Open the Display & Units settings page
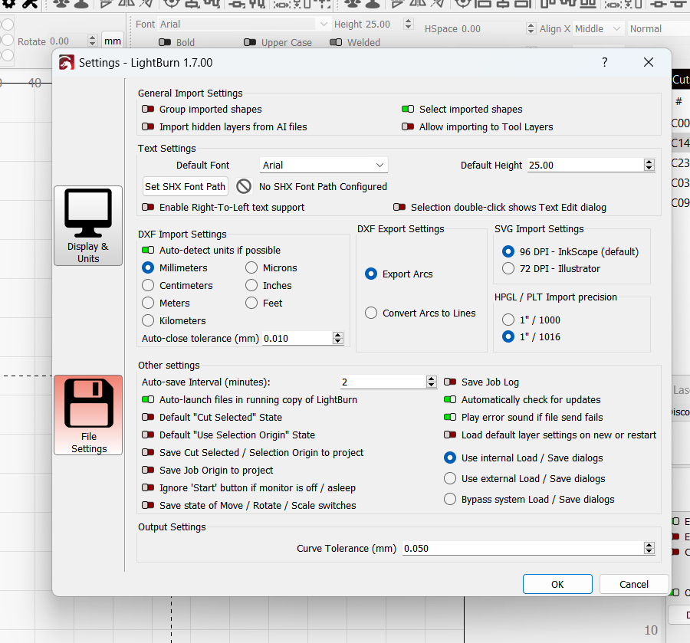 click(x=88, y=225)
